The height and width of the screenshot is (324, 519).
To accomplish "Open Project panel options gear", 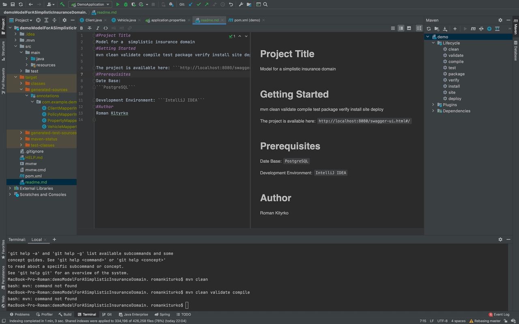I will [x=64, y=20].
